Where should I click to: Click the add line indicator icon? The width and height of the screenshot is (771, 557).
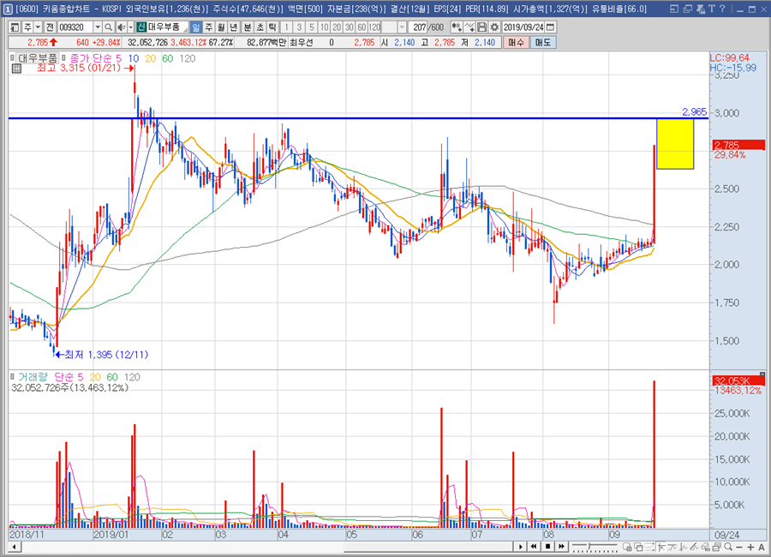[x=469, y=27]
